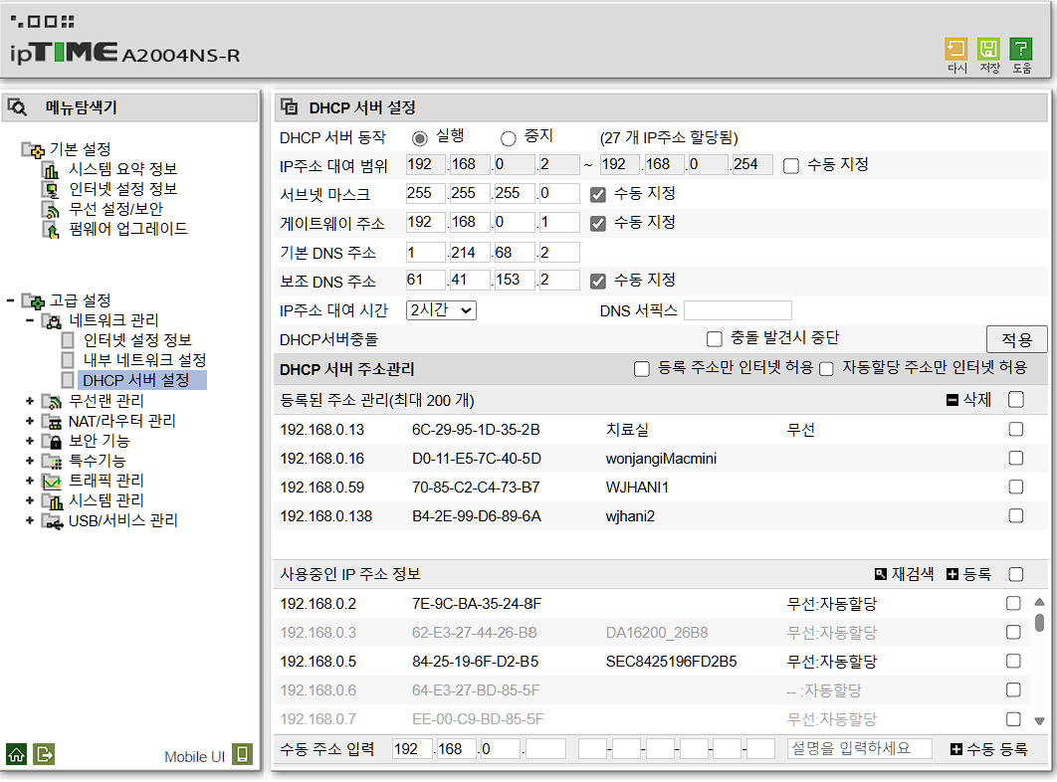
Task: Expand the 트래픽 관리 tree node
Action: (30, 482)
